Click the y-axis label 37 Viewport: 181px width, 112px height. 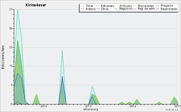11,9
